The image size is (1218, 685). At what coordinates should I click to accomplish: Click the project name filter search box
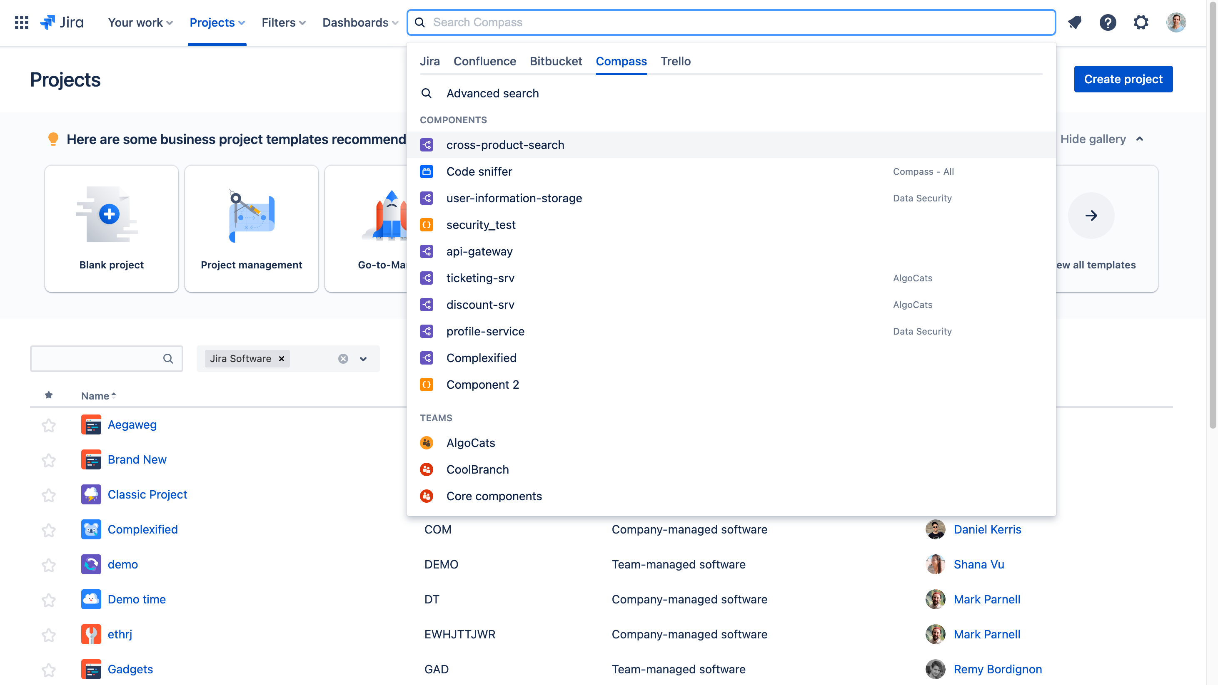tap(106, 359)
